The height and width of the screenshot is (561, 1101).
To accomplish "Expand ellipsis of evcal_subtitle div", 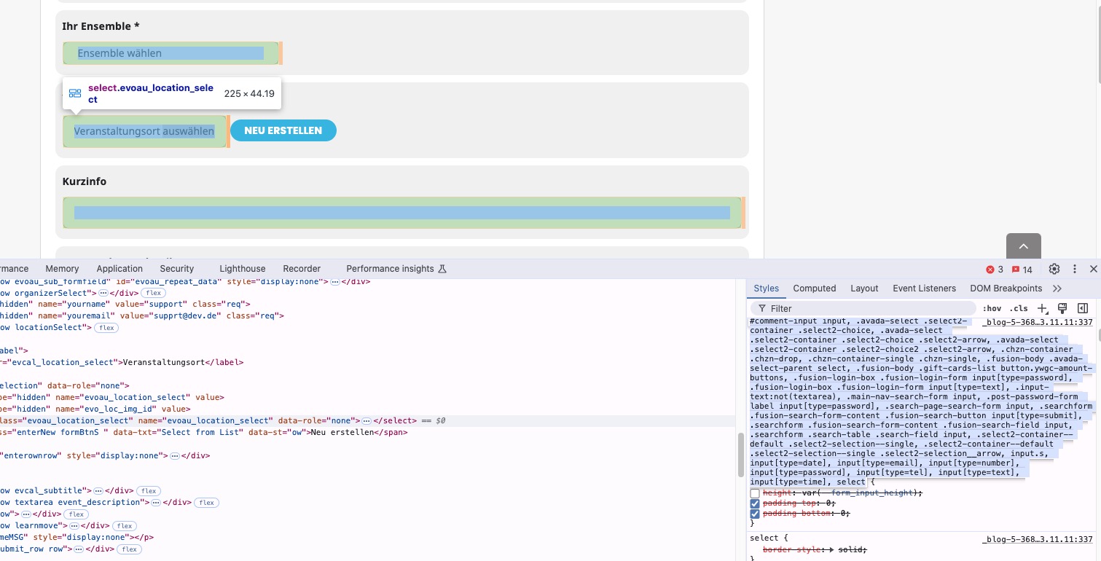I will (98, 491).
